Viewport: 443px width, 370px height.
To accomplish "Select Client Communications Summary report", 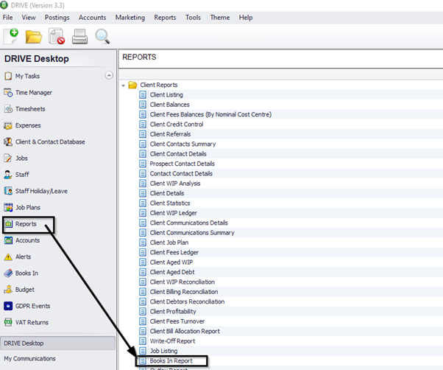I will tap(192, 233).
